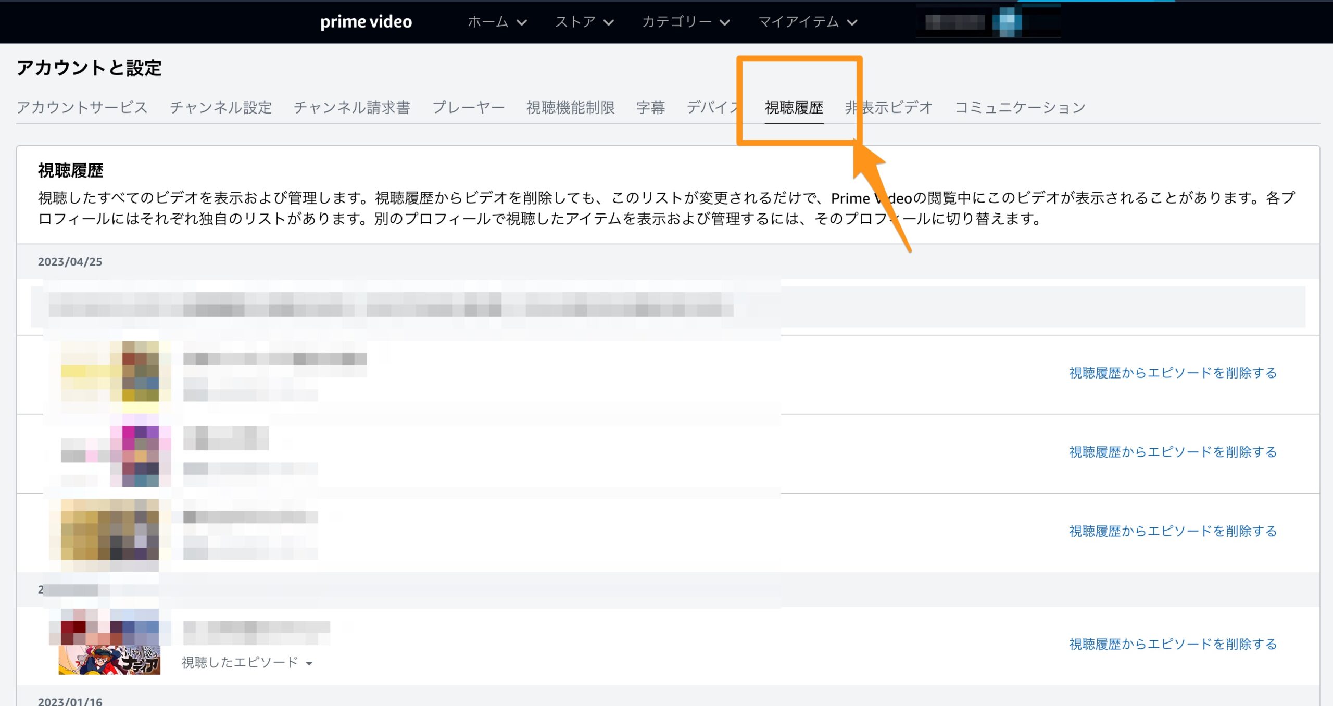Click the Nadia anime thumbnail
This screenshot has height=706, width=1333.
[109, 659]
